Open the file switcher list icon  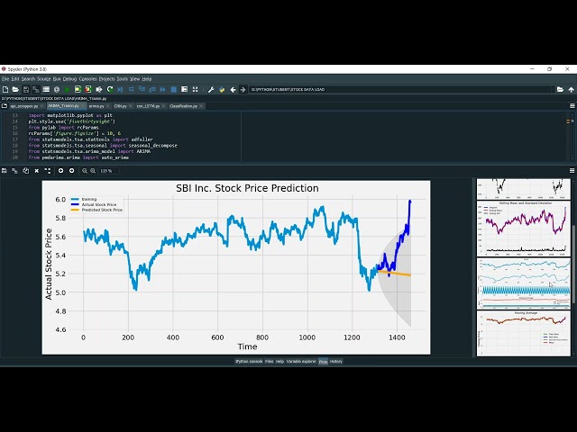pos(46,89)
